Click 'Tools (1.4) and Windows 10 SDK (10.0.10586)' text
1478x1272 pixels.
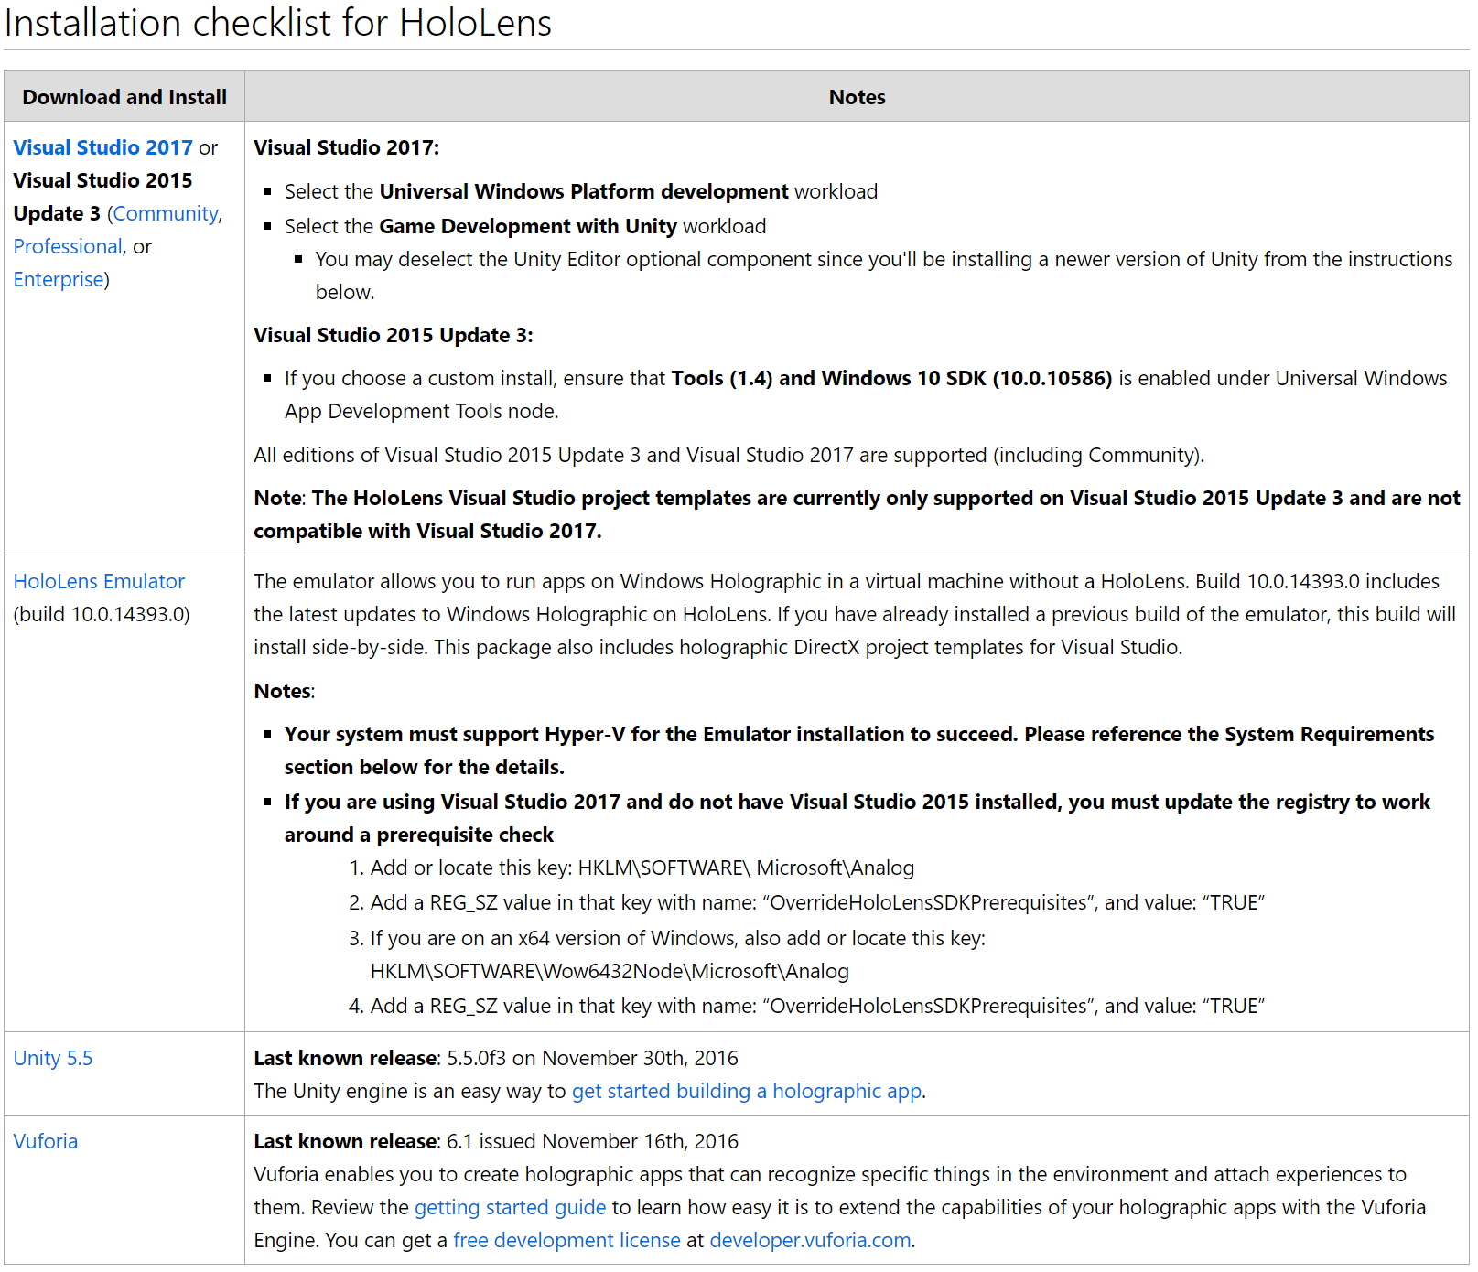(891, 378)
